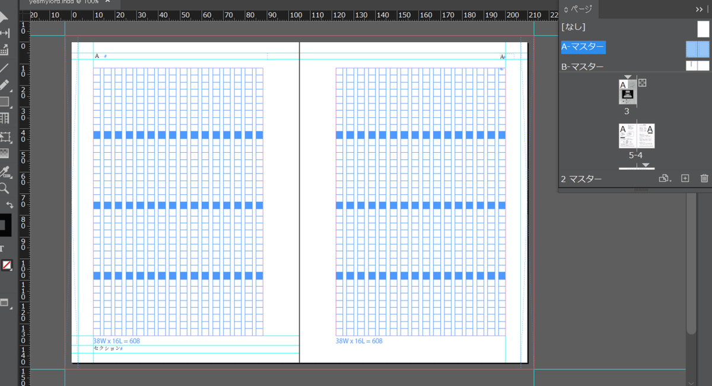
Task: Click the 2 マスター status text
Action: click(x=581, y=179)
